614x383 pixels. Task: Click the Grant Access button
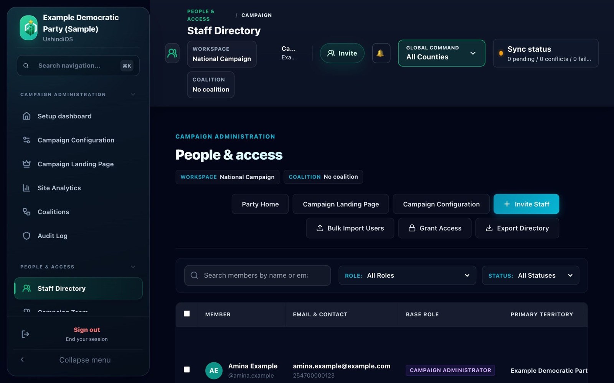click(435, 228)
